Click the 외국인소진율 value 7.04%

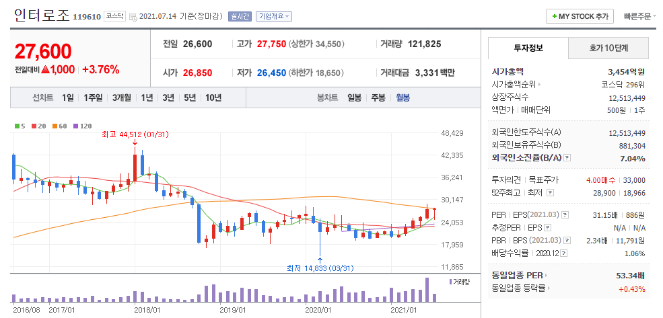(633, 159)
